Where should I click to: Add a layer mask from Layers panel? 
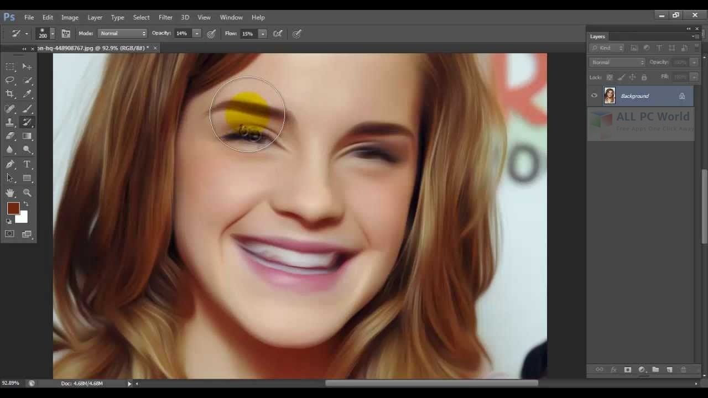tap(627, 369)
